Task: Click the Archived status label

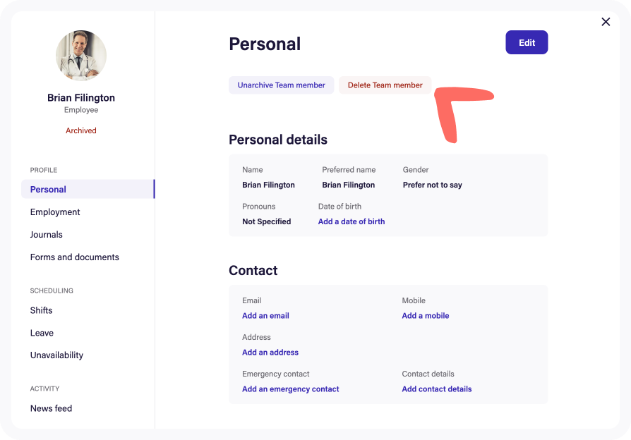Action: tap(80, 130)
